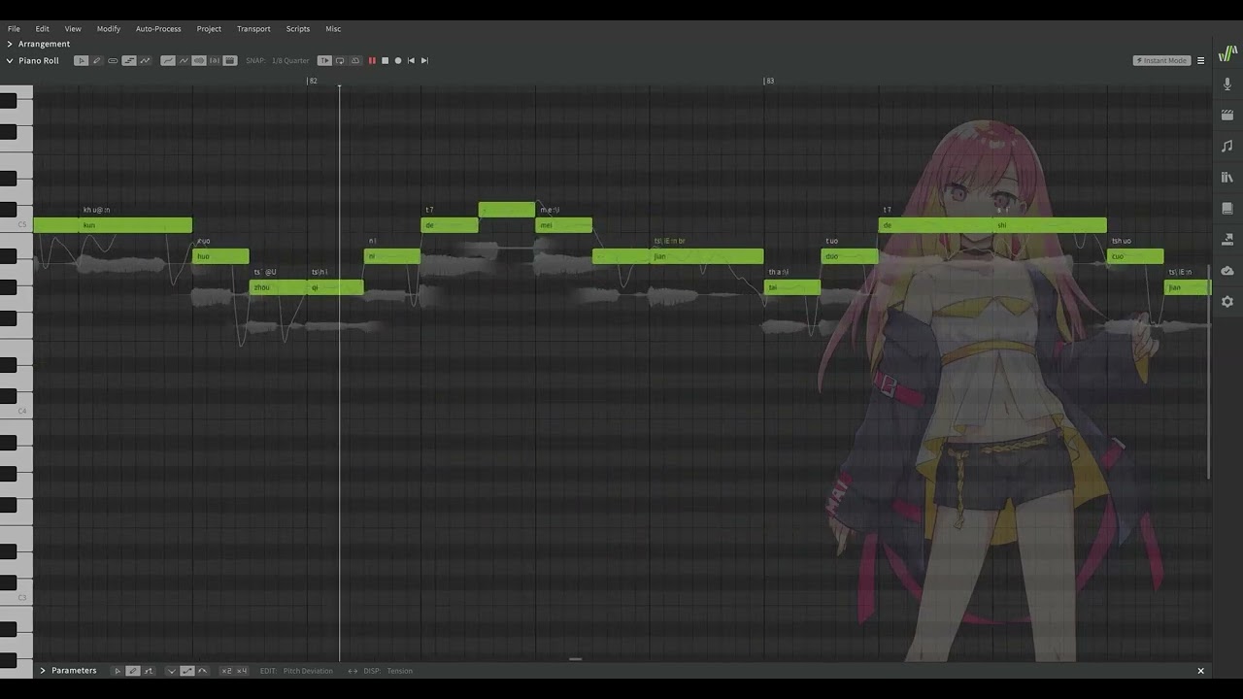Select the third curve shape icon in Parameters panel
Image resolution: width=1243 pixels, height=699 pixels.
(203, 671)
